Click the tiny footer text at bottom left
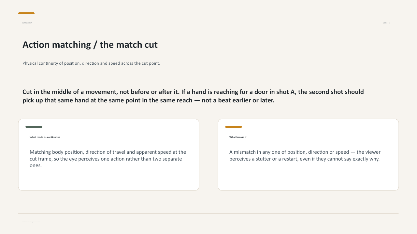Image resolution: width=417 pixels, height=234 pixels. [31, 222]
